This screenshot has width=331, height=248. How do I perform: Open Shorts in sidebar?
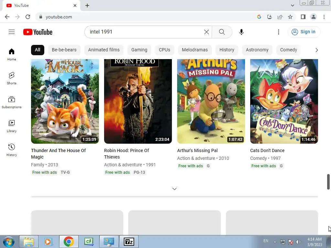pyautogui.click(x=12, y=78)
